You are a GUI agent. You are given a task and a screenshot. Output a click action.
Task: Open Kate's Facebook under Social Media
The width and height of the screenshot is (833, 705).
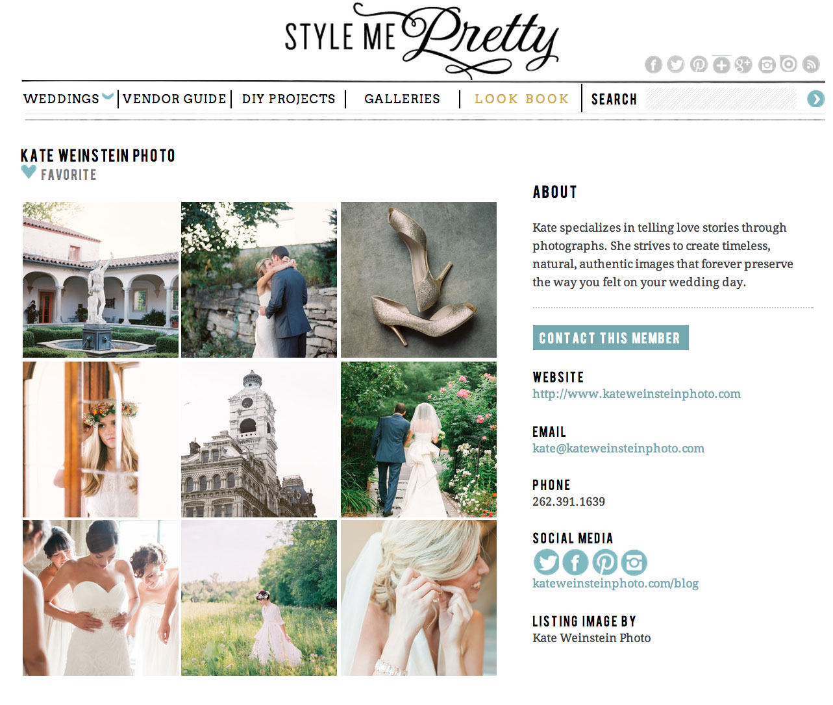(575, 562)
